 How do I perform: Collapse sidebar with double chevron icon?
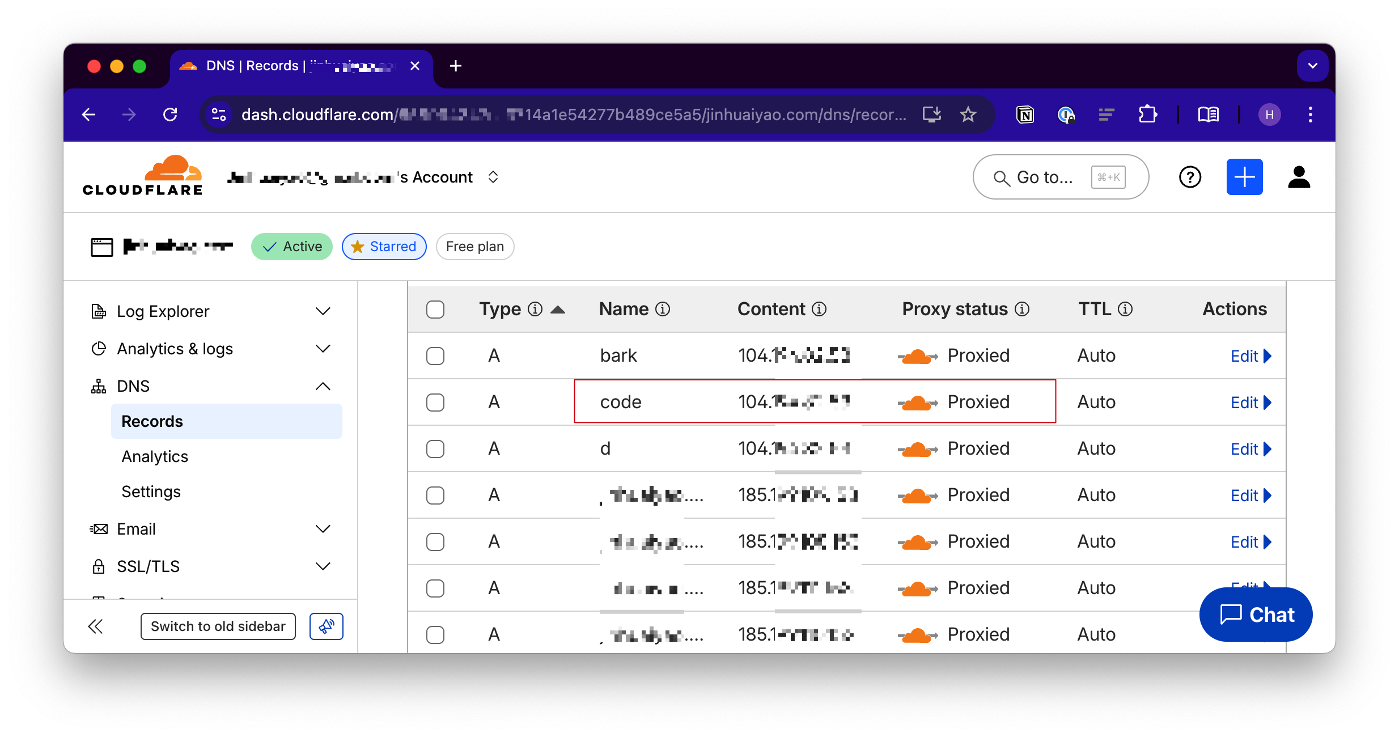tap(95, 626)
